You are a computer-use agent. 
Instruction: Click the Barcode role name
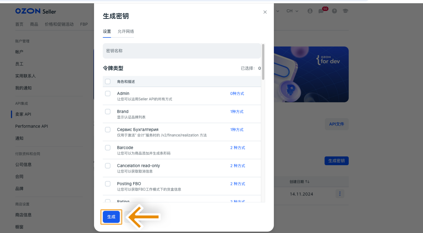[x=125, y=148]
